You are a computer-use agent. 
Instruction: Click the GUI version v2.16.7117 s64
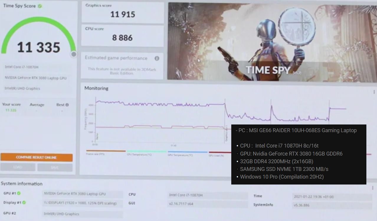point(208,204)
